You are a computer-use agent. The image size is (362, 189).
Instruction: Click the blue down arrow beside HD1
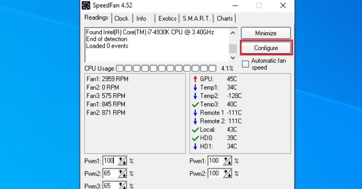[x=195, y=147]
